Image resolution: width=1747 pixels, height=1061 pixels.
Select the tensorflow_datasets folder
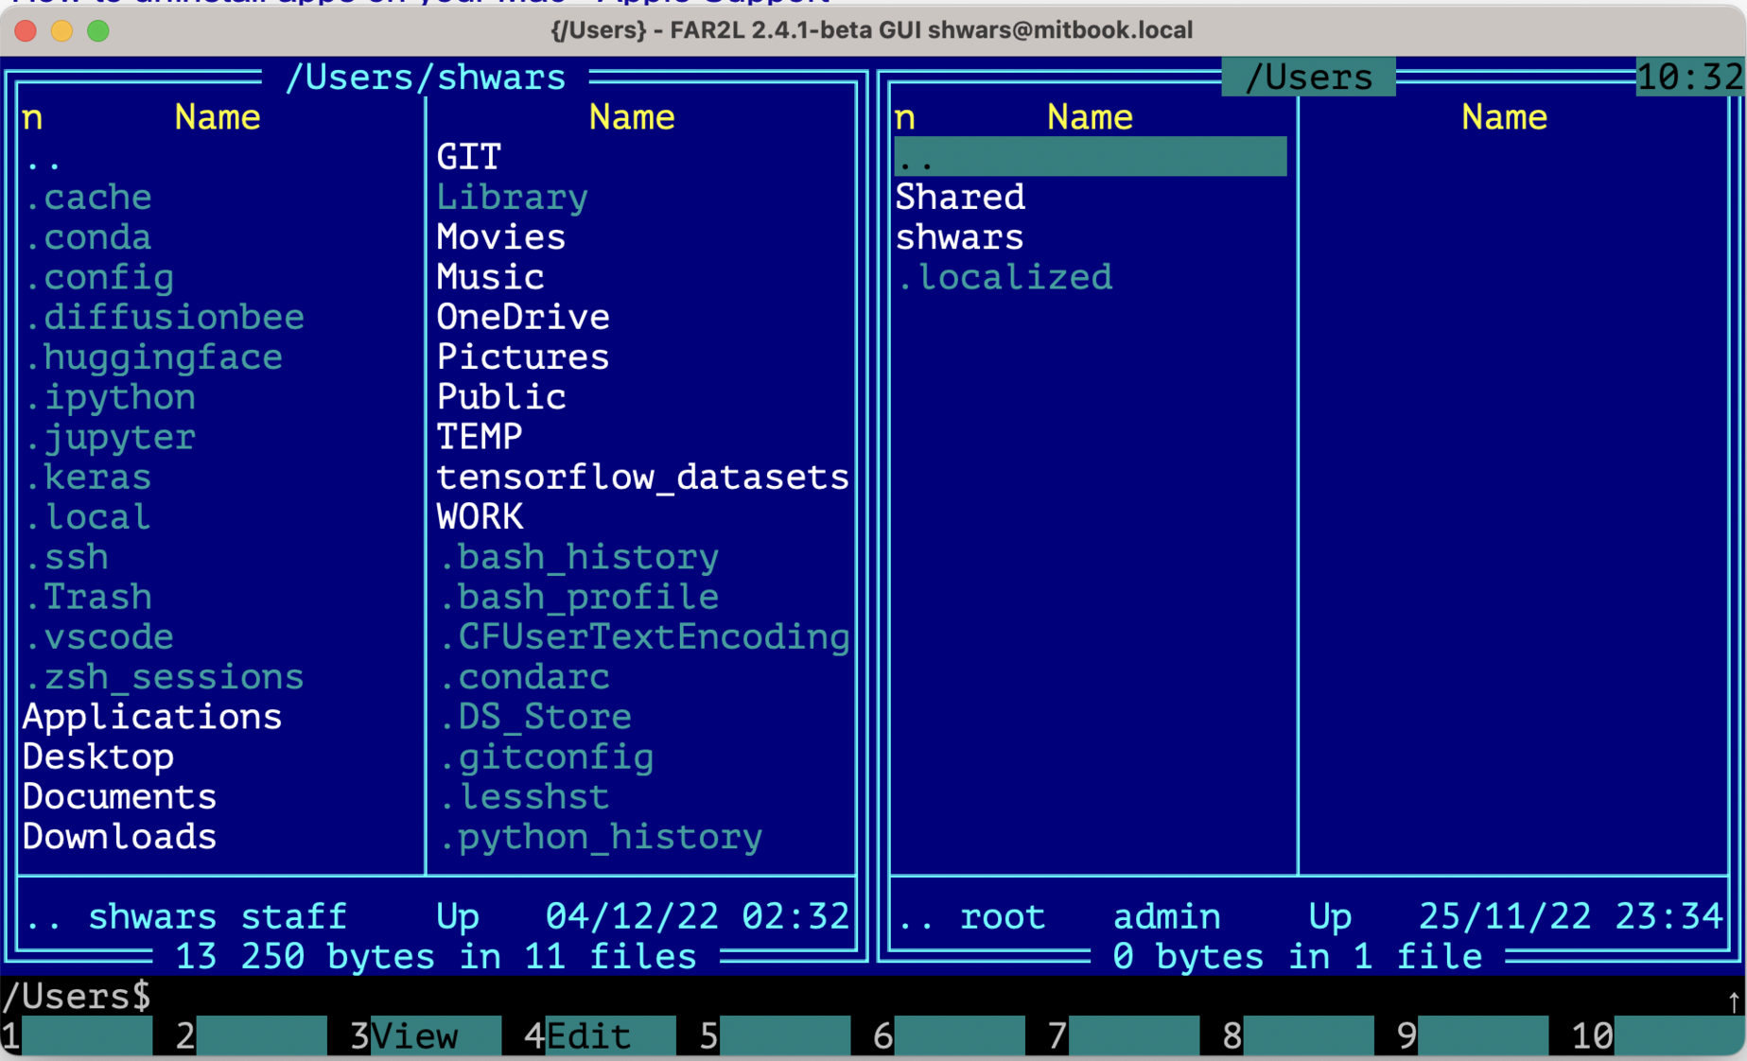(642, 478)
